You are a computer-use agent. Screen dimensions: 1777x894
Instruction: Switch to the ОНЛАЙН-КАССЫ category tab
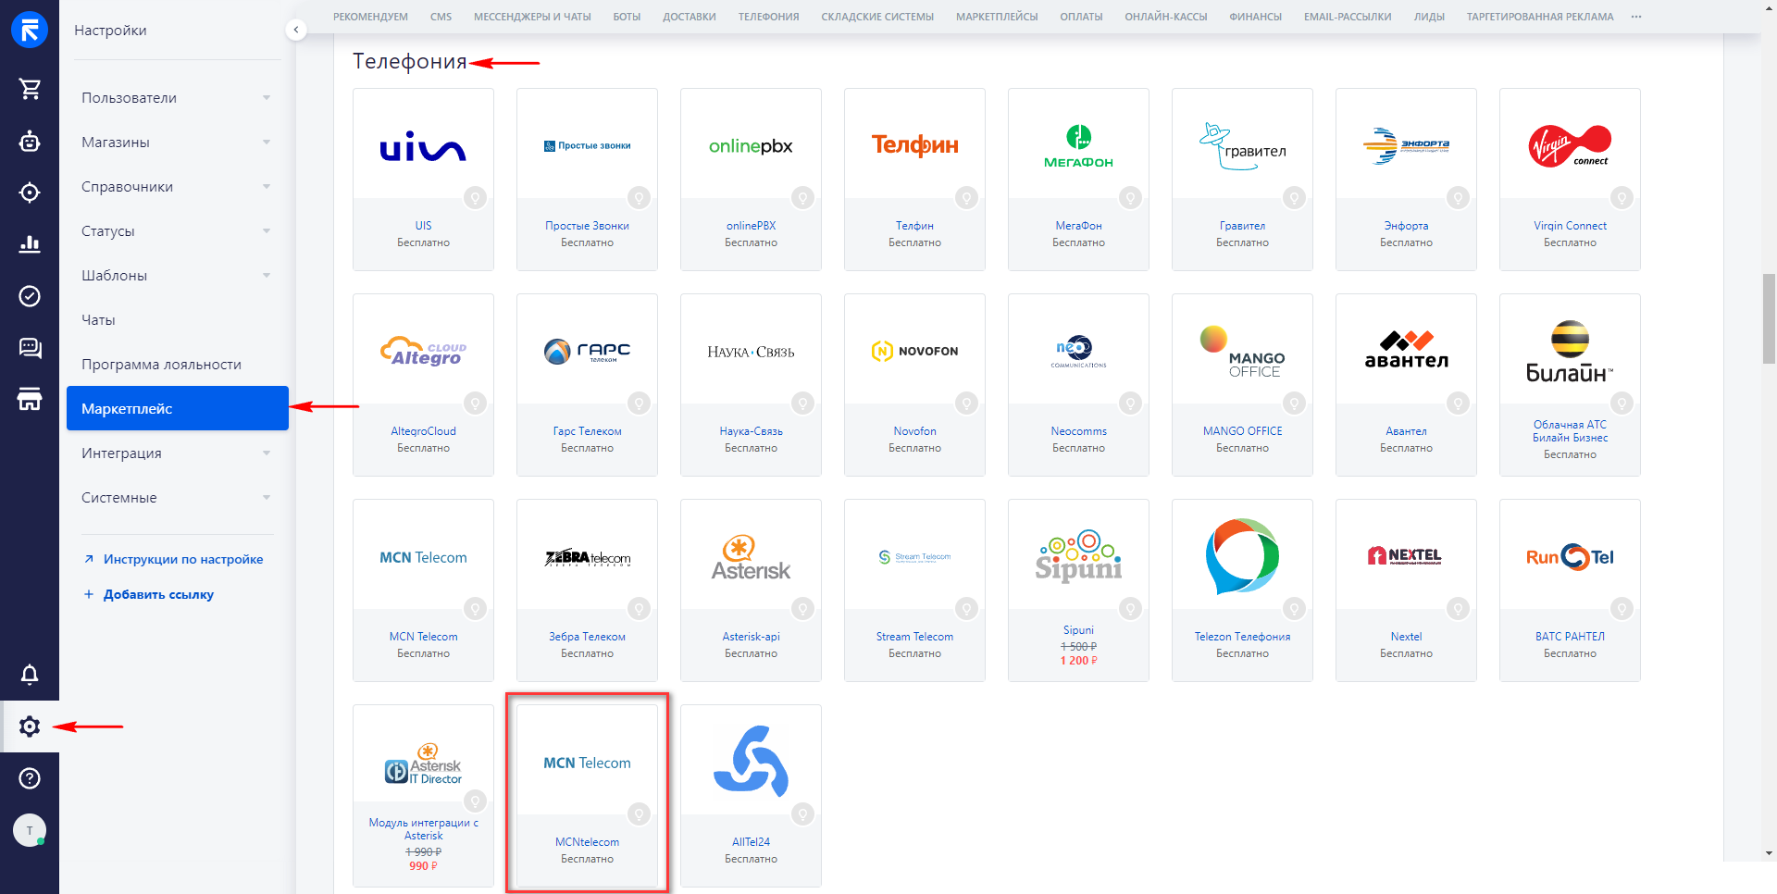coord(1165,17)
